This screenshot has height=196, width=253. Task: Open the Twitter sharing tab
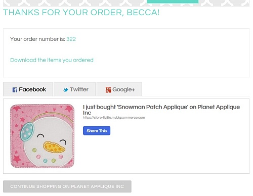coord(74,89)
